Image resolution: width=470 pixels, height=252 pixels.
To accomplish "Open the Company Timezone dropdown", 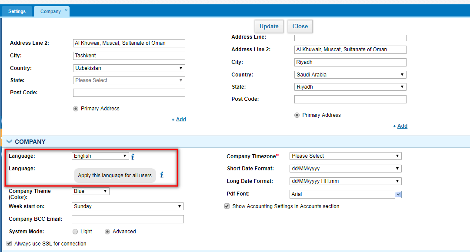I will 345,156.
